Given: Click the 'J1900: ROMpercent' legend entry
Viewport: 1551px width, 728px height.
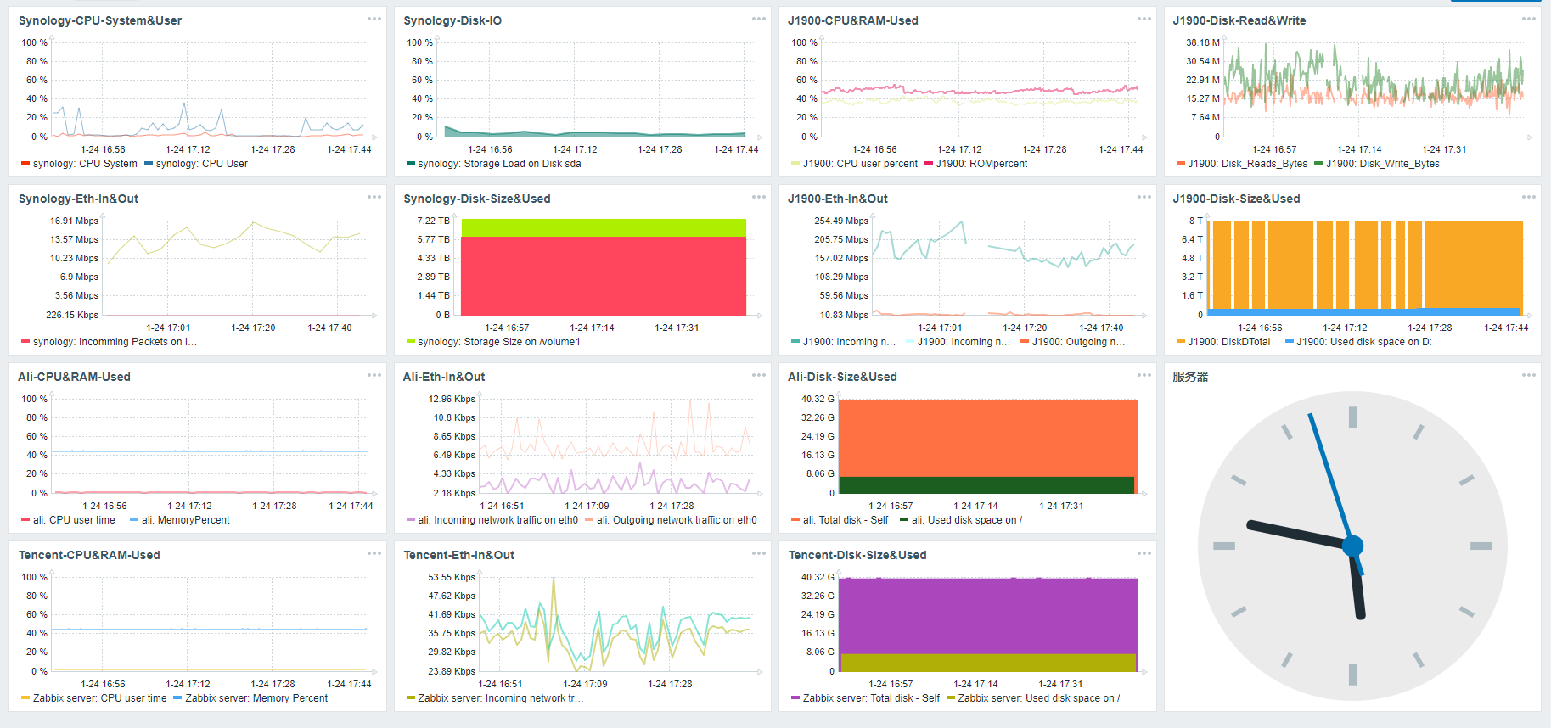Looking at the screenshot, I should (x=981, y=164).
